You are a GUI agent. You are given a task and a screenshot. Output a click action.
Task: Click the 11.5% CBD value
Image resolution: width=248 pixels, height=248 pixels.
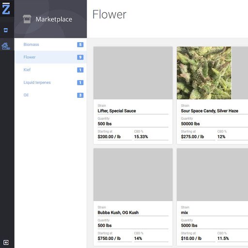pyautogui.click(x=223, y=238)
